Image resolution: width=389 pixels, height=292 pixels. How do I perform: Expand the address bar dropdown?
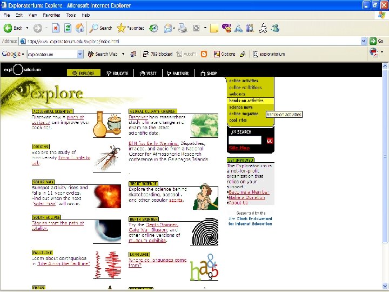pyautogui.click(x=364, y=41)
